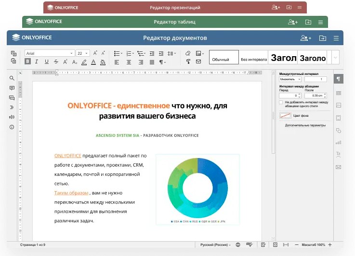This screenshot has height=256, width=355.
Task: Open the Search icon in left sidebar
Action: pyautogui.click(x=12, y=78)
